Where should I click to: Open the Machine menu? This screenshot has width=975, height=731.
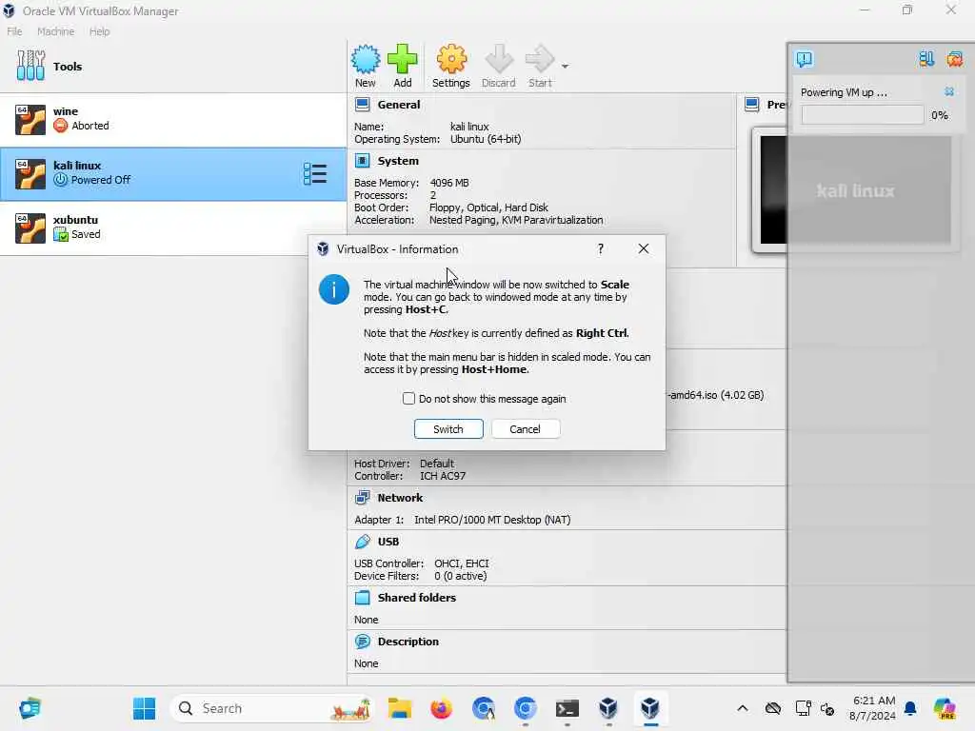pos(55,31)
